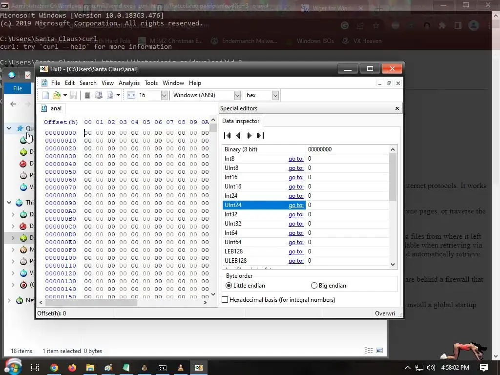Show hidden tray icons chevron

[x=408, y=368]
